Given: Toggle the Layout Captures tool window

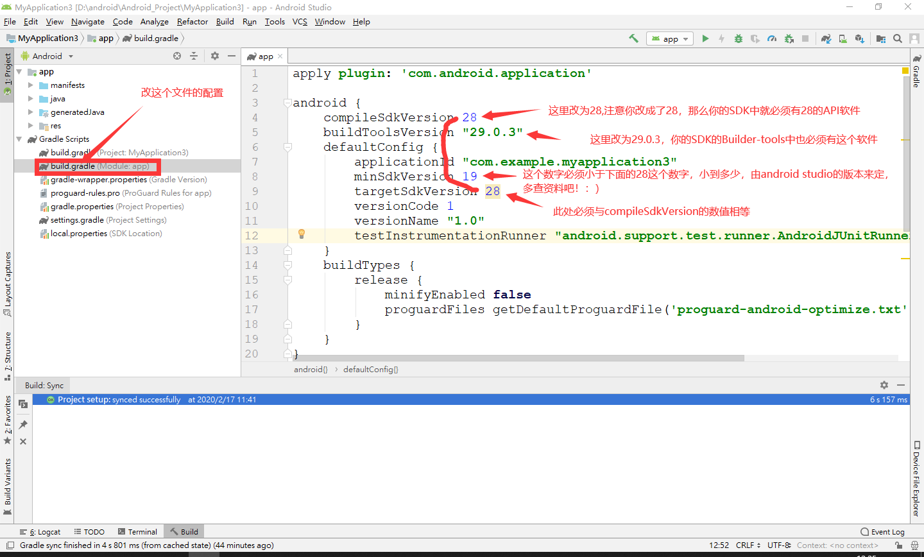Looking at the screenshot, I should coord(8,284).
